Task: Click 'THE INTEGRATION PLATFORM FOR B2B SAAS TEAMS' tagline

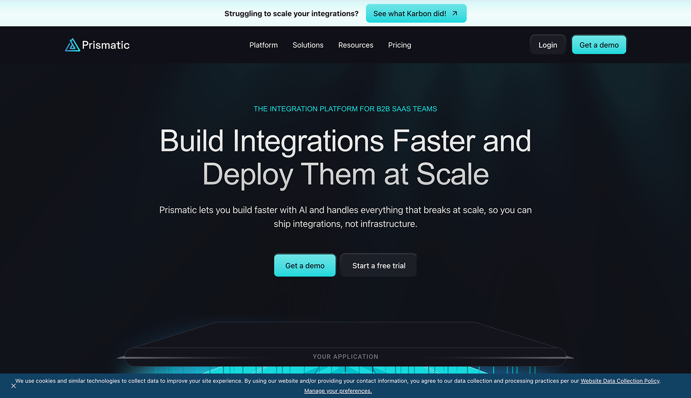Action: 345,109
